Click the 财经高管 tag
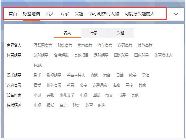This screenshot has width=186, height=140. (x=65, y=45)
